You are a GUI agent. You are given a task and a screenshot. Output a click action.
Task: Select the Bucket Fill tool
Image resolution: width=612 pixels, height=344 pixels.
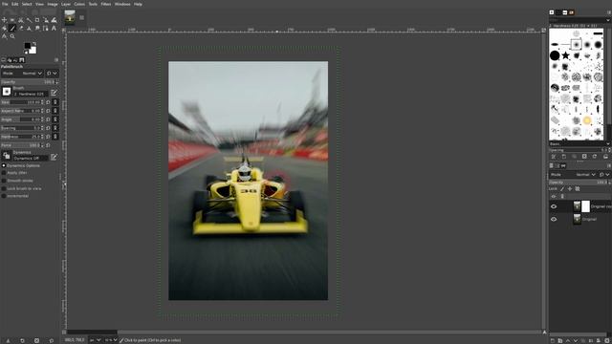click(x=4, y=28)
